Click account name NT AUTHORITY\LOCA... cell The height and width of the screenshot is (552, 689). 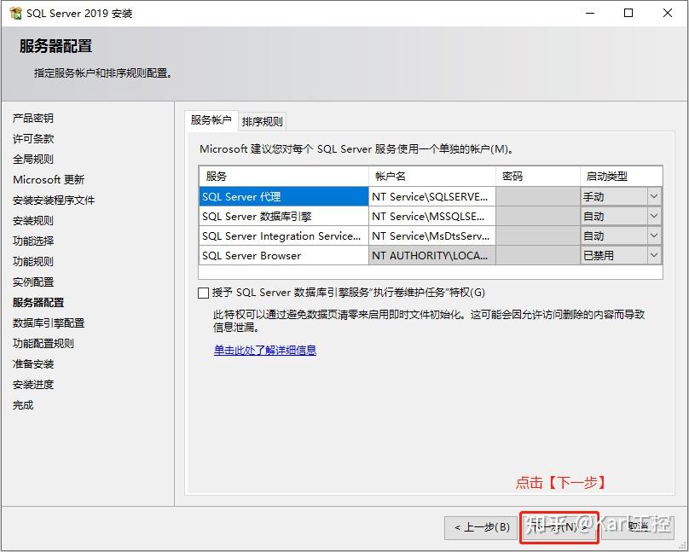pos(432,255)
